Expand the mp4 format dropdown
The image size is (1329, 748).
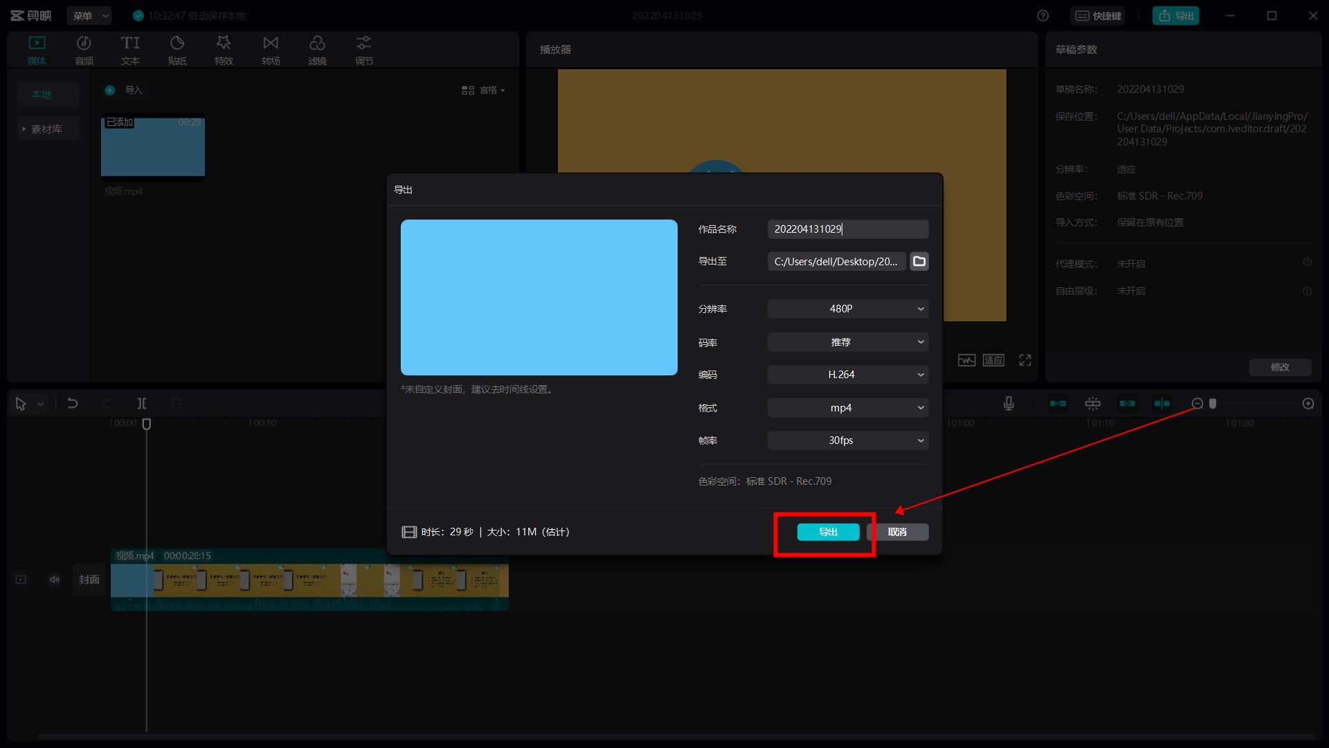(847, 408)
